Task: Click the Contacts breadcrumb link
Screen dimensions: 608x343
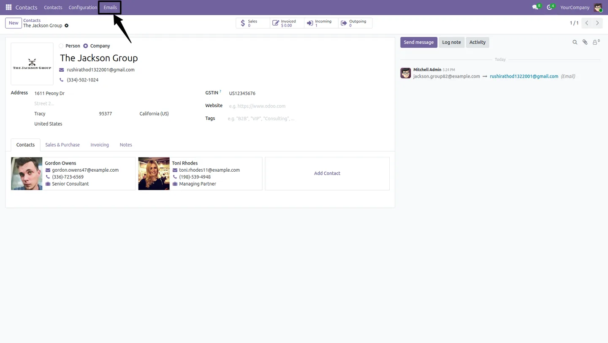Action: click(32, 20)
